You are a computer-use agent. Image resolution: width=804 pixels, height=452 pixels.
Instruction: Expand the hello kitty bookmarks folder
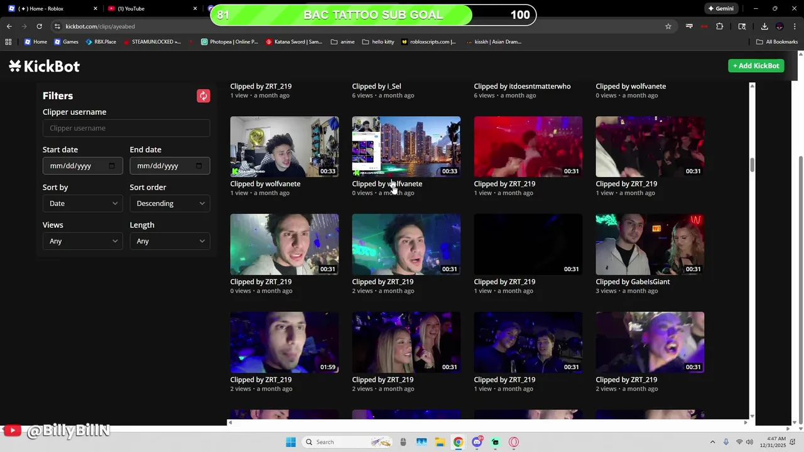pyautogui.click(x=378, y=42)
